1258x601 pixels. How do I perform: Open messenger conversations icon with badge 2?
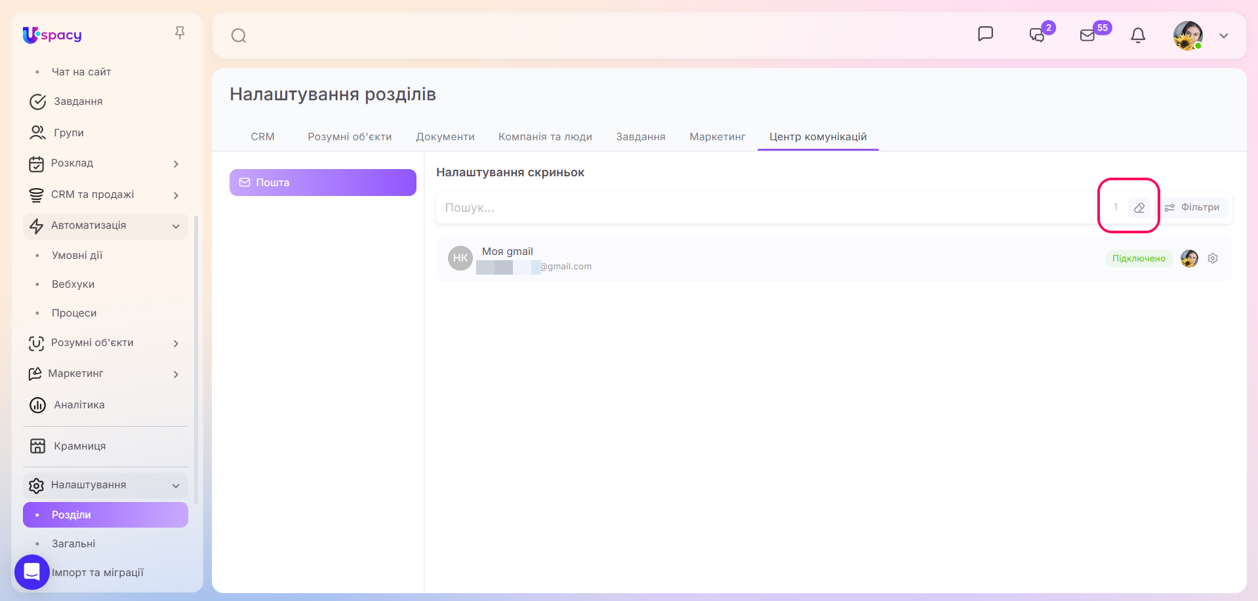point(1038,35)
